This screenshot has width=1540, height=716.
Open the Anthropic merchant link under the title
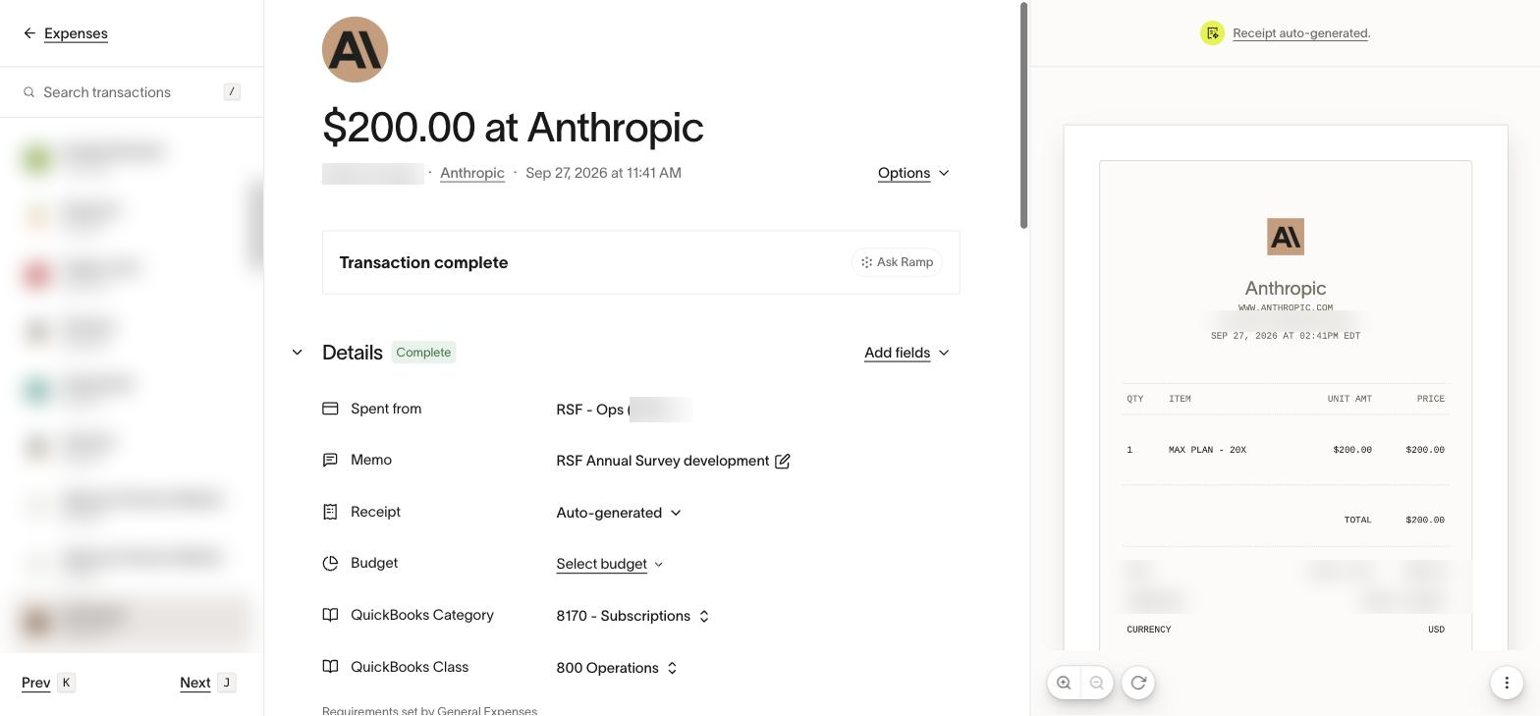click(472, 173)
